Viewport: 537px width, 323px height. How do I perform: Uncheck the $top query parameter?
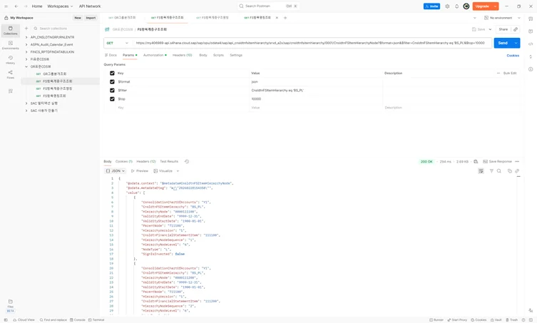click(112, 99)
